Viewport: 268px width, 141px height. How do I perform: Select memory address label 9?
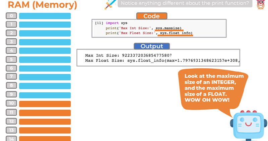coord(11,94)
